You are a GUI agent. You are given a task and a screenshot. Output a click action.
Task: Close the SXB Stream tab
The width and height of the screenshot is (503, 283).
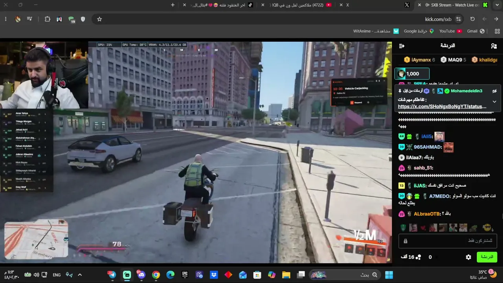(419, 5)
